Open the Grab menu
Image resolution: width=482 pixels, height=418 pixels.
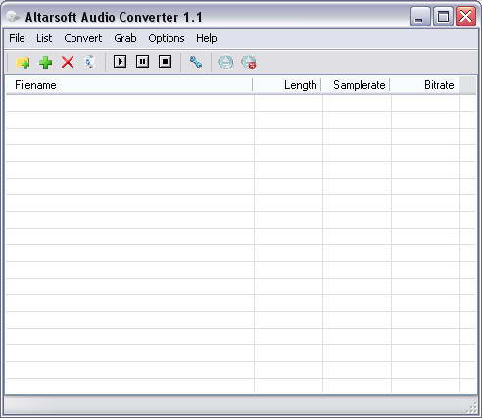coord(125,38)
